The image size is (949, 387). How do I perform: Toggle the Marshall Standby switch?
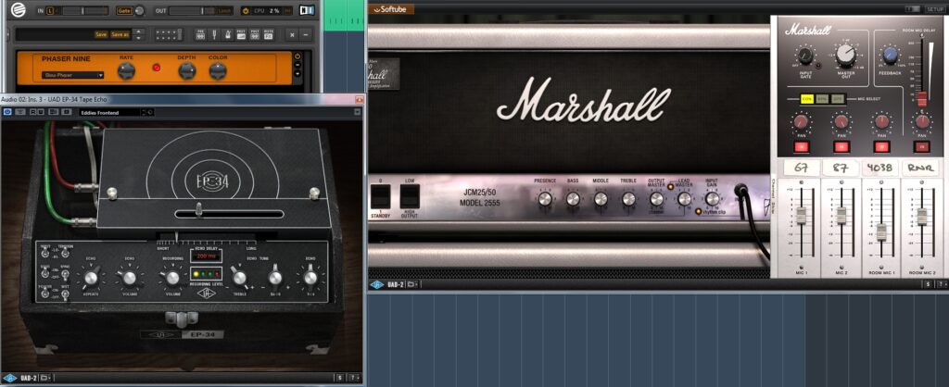pos(380,195)
